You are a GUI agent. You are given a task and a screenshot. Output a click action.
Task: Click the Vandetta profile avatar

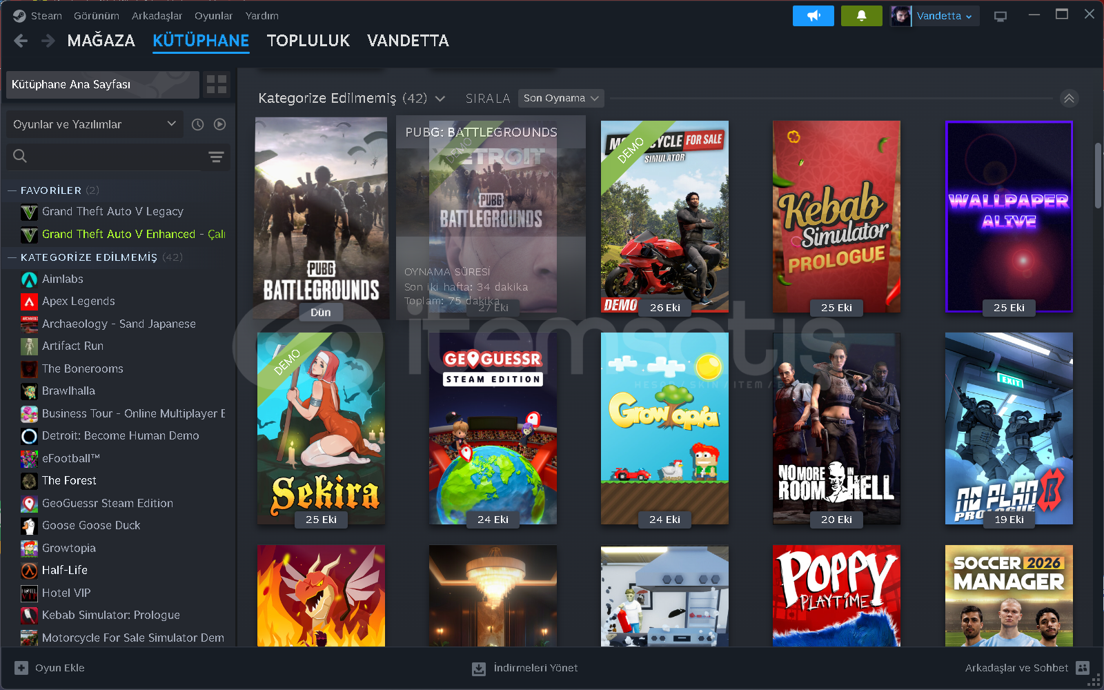[x=900, y=16]
